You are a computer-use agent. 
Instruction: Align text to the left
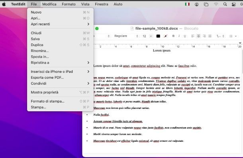click(x=192, y=36)
